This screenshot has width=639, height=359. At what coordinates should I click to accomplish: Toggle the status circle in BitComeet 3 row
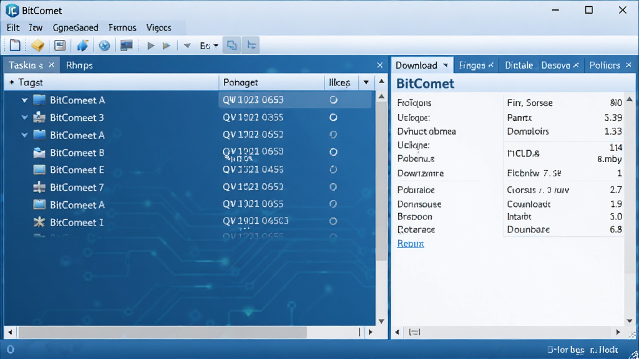(333, 117)
